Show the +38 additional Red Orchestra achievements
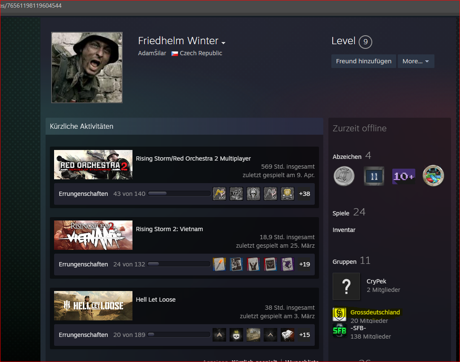Image resolution: width=460 pixels, height=362 pixels. pos(305,194)
